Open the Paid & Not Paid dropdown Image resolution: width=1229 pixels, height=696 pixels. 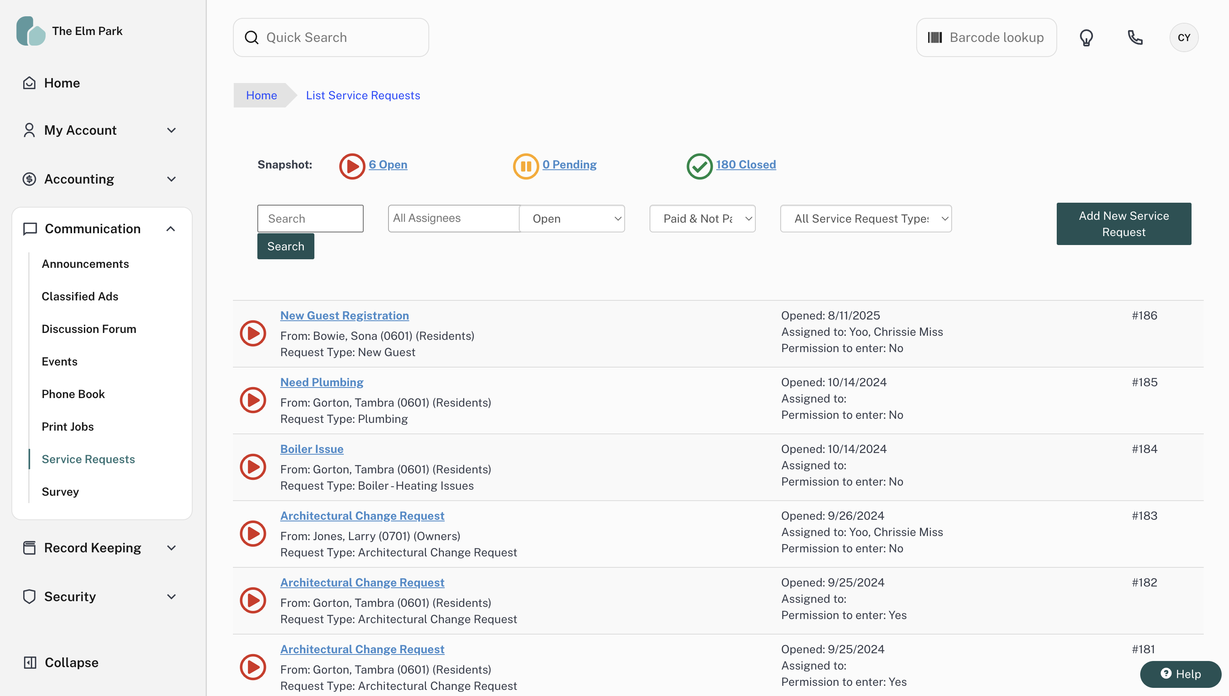702,219
